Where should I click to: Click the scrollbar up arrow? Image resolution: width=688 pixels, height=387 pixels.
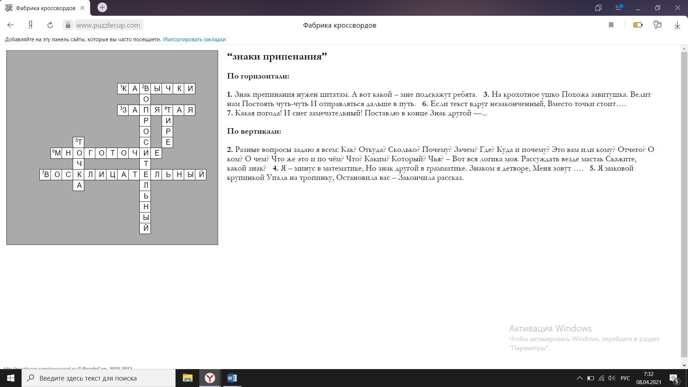pyautogui.click(x=684, y=48)
